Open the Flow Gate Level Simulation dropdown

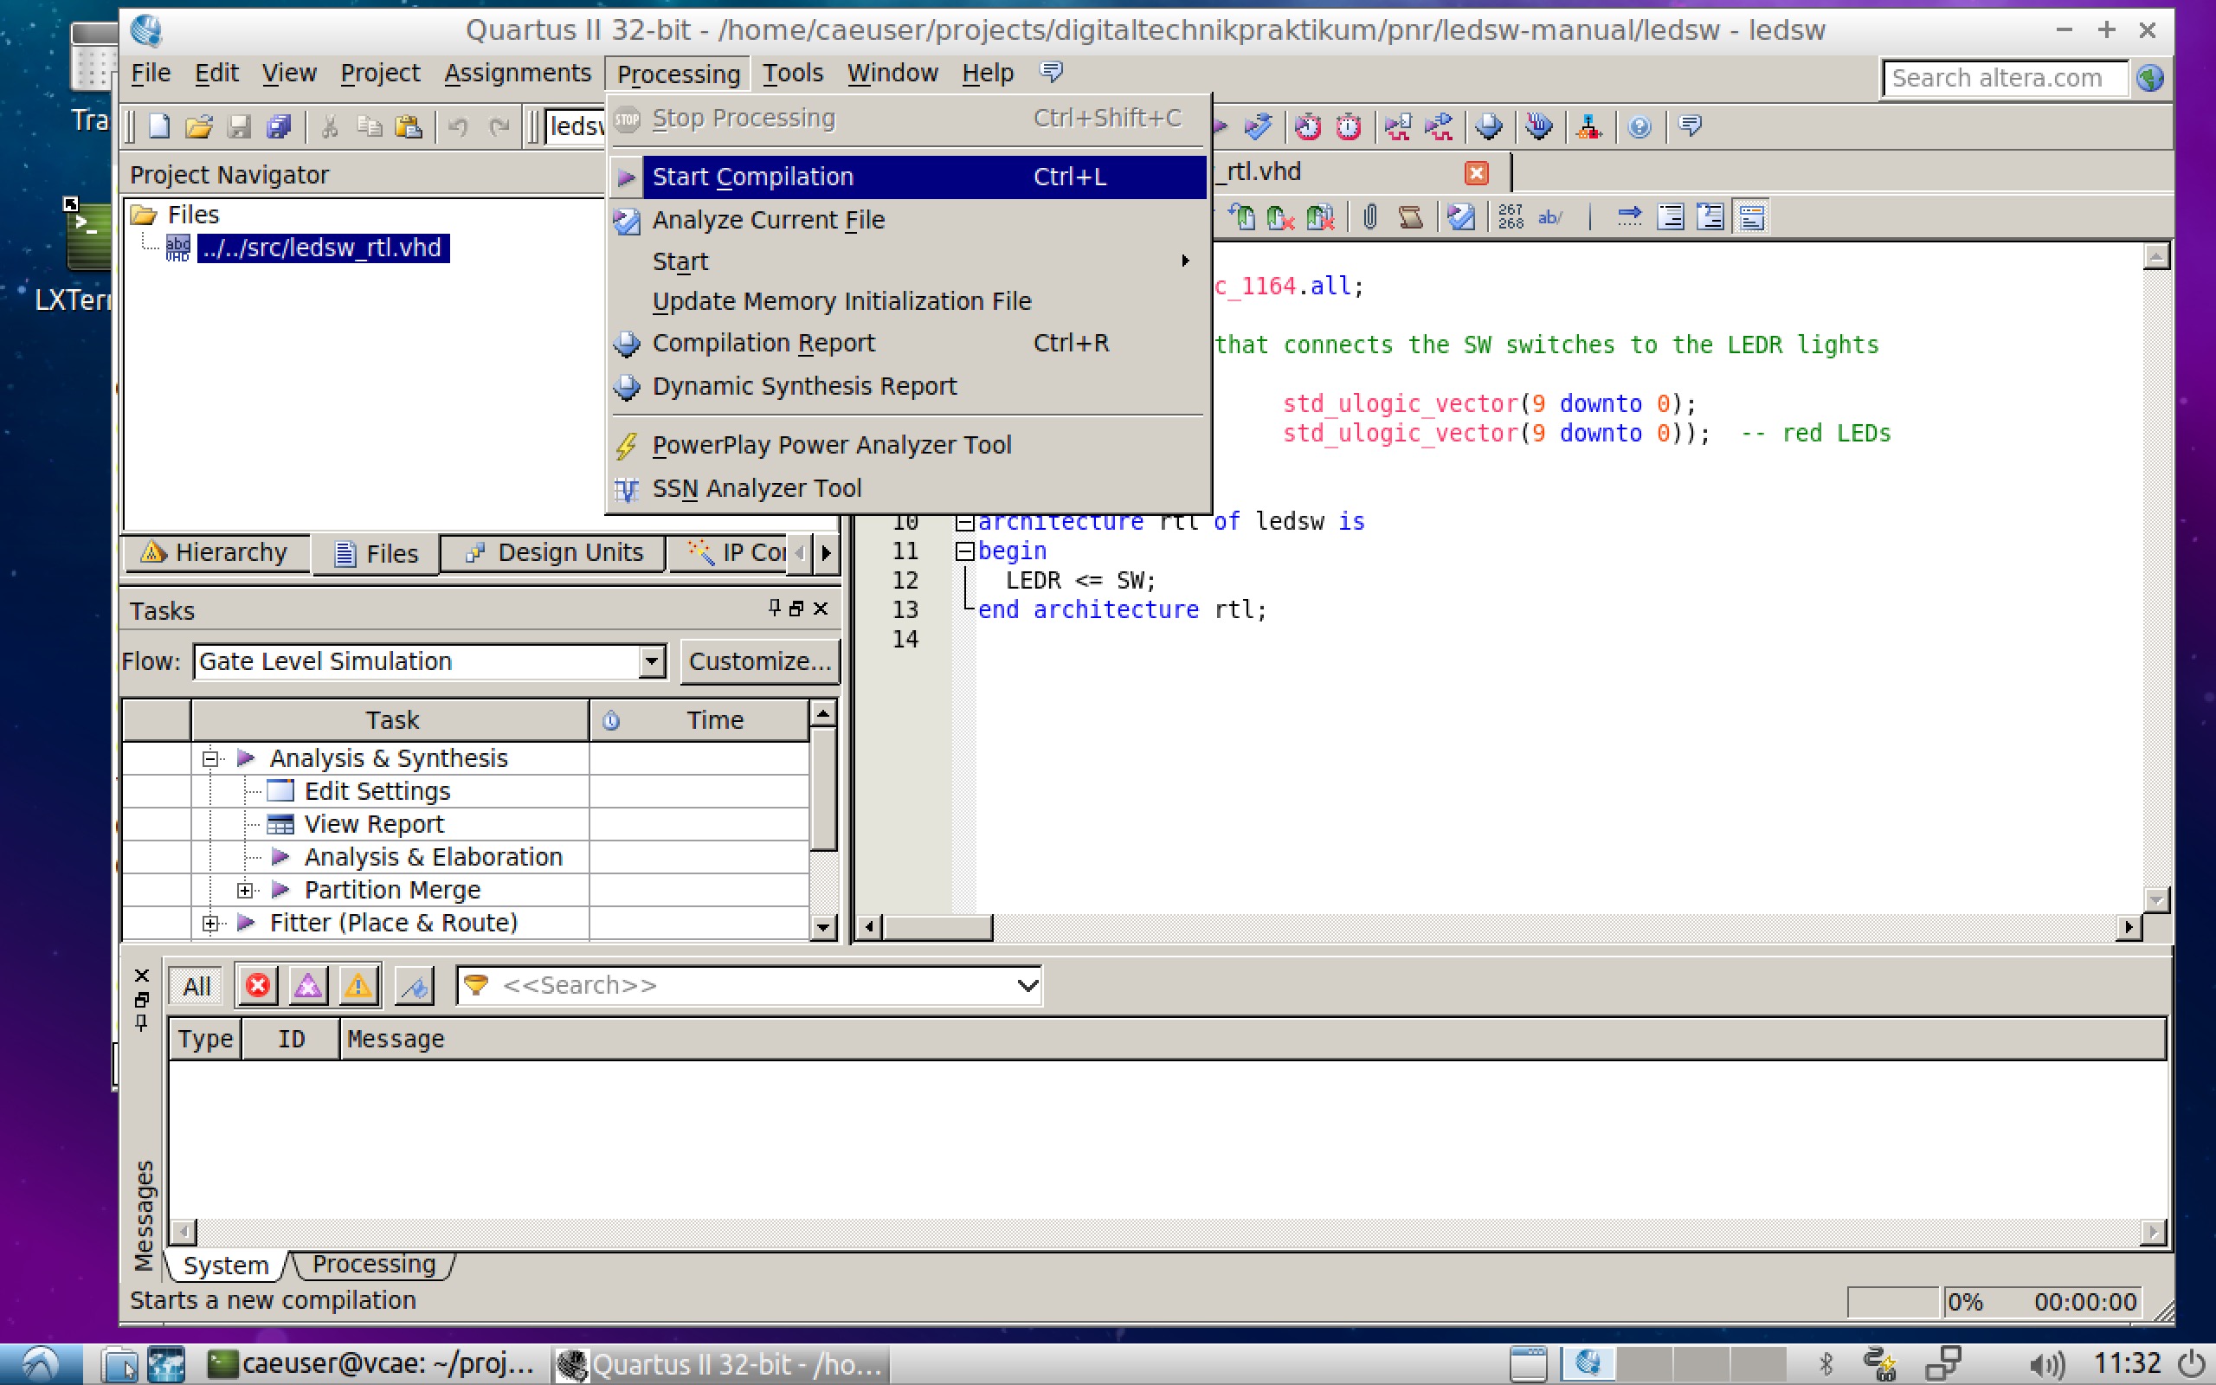click(652, 660)
